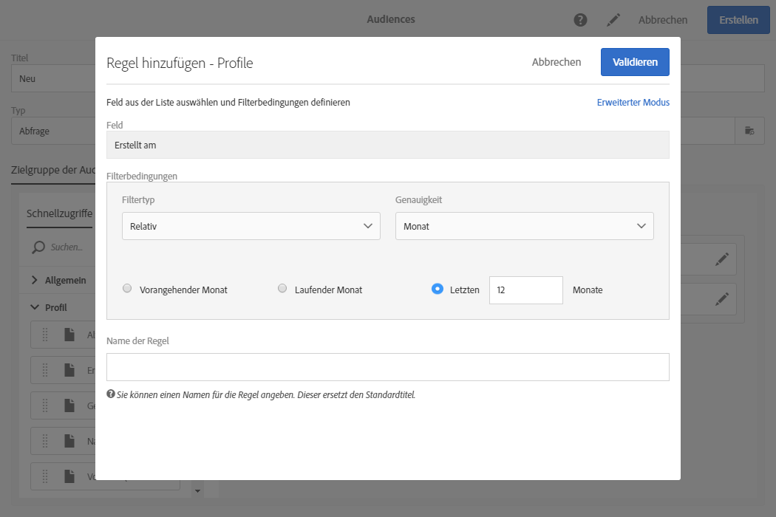Viewport: 776px width, 517px height.
Task: Click the Name der Regel input field
Action: tap(388, 367)
